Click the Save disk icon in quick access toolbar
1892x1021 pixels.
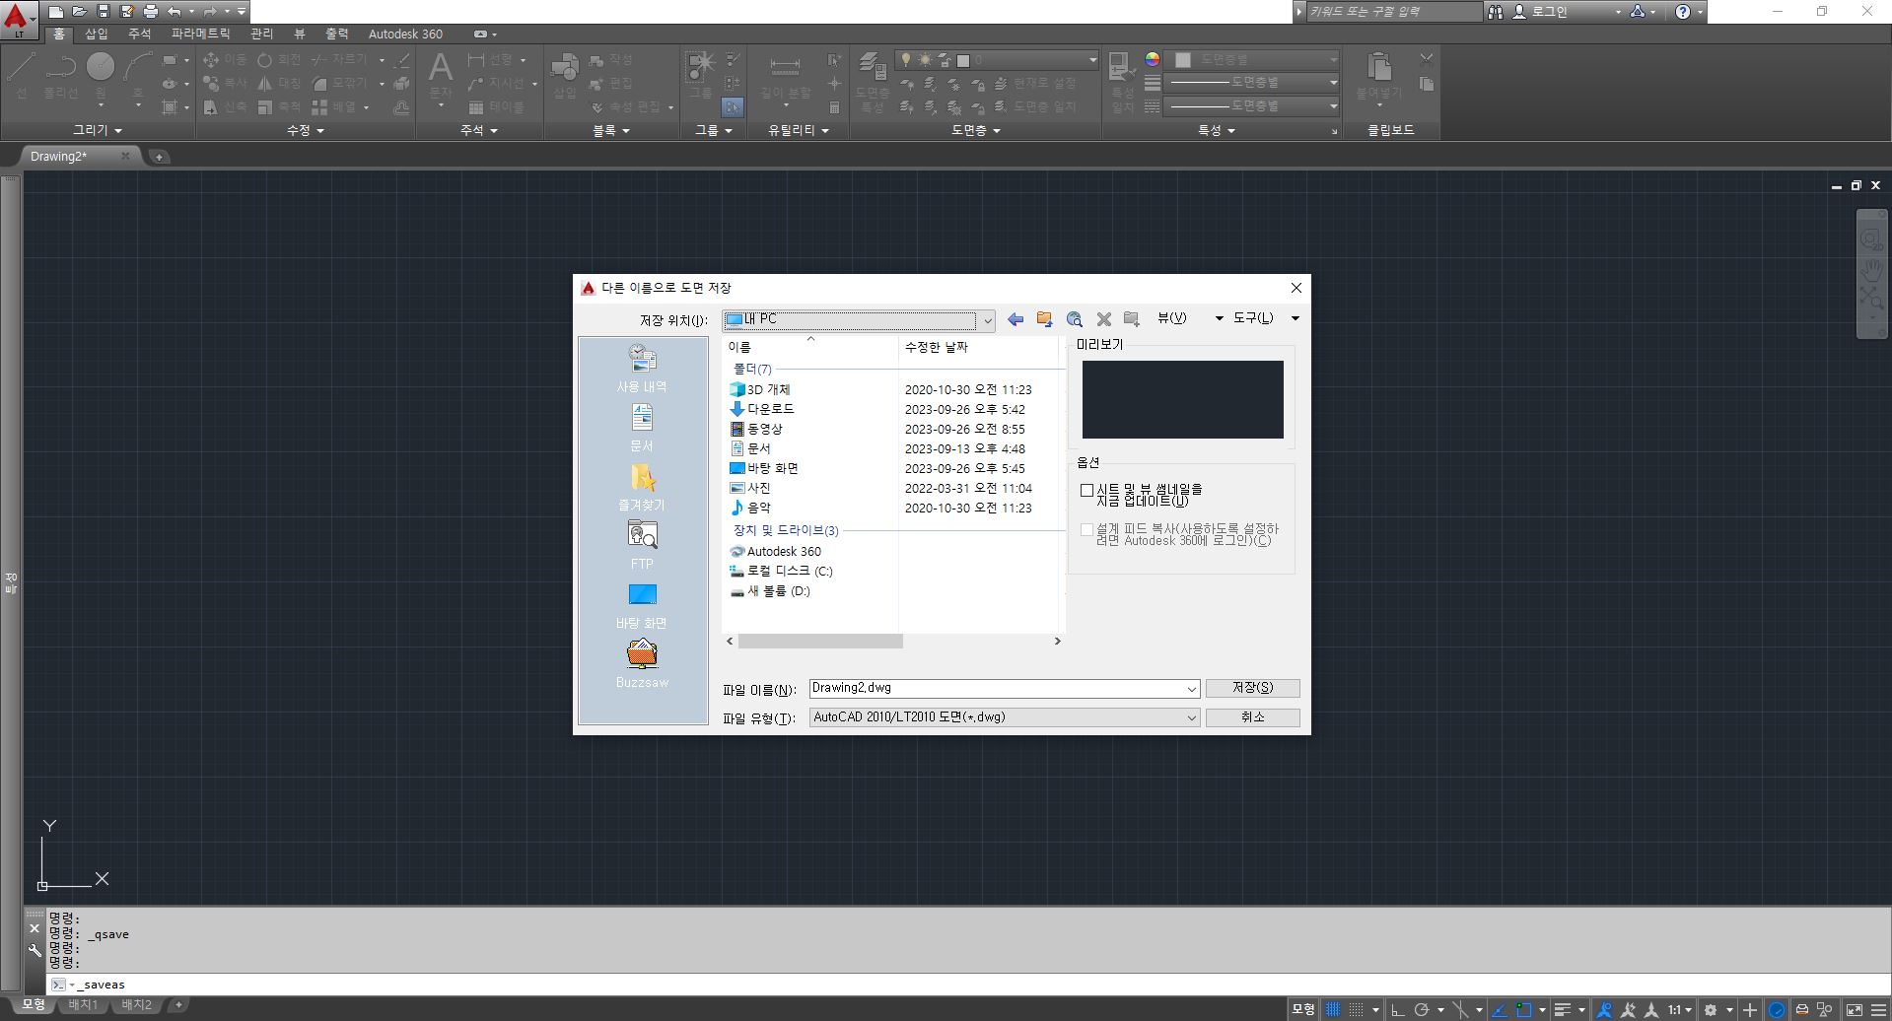103,12
